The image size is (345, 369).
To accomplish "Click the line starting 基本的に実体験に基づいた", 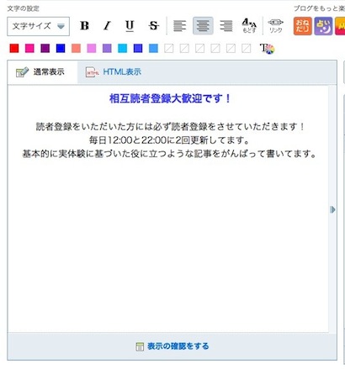I will click(x=170, y=154).
